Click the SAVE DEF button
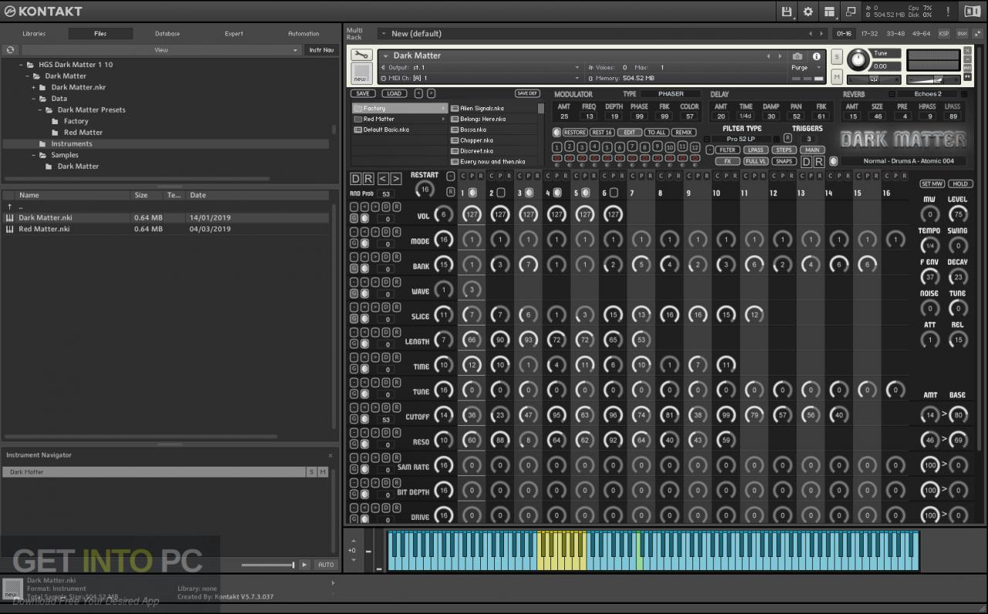988x614 pixels. coord(527,93)
